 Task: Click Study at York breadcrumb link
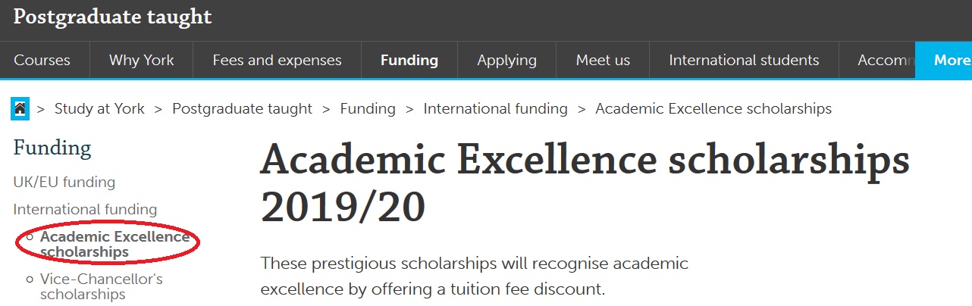(99, 109)
